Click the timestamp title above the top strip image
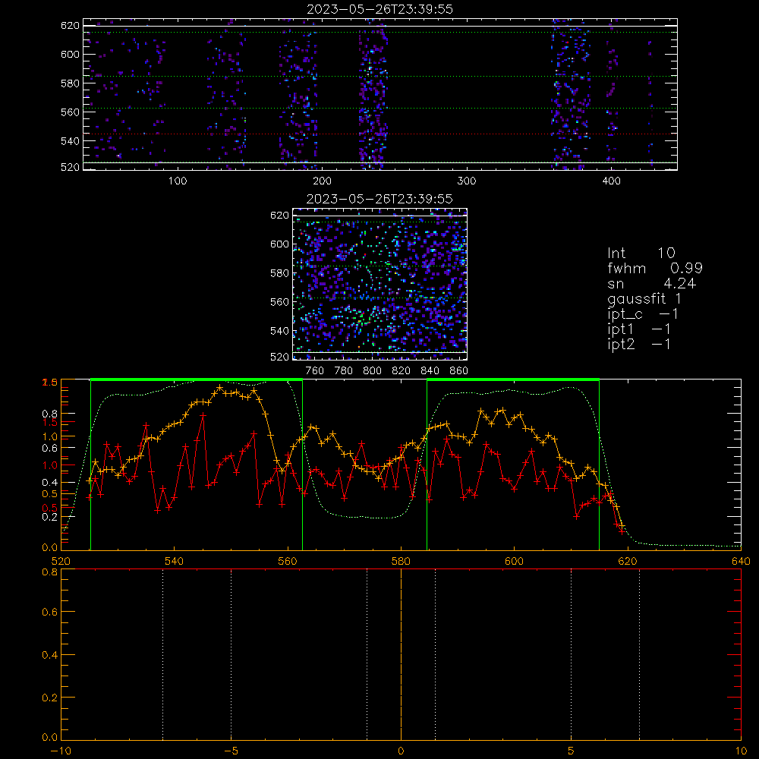 point(379,9)
